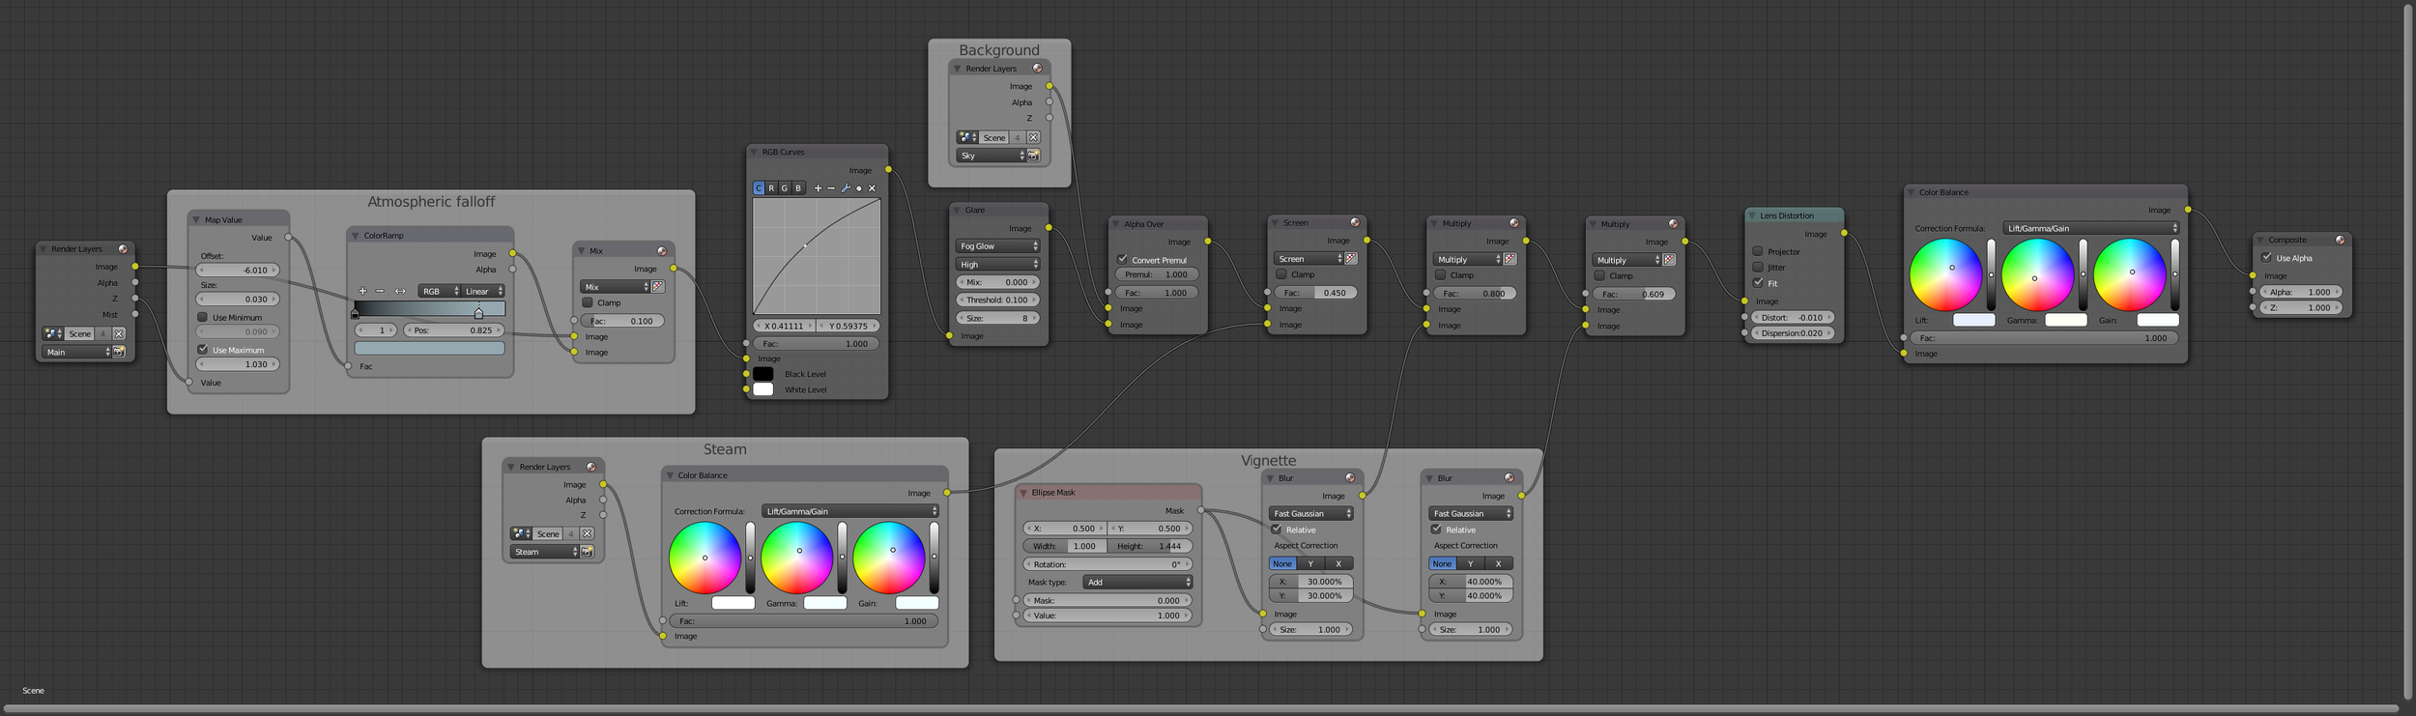Viewport: 2416px width, 716px height.
Task: Select Y aspect correction in Blur node with 30.000%
Action: [x=1310, y=563]
